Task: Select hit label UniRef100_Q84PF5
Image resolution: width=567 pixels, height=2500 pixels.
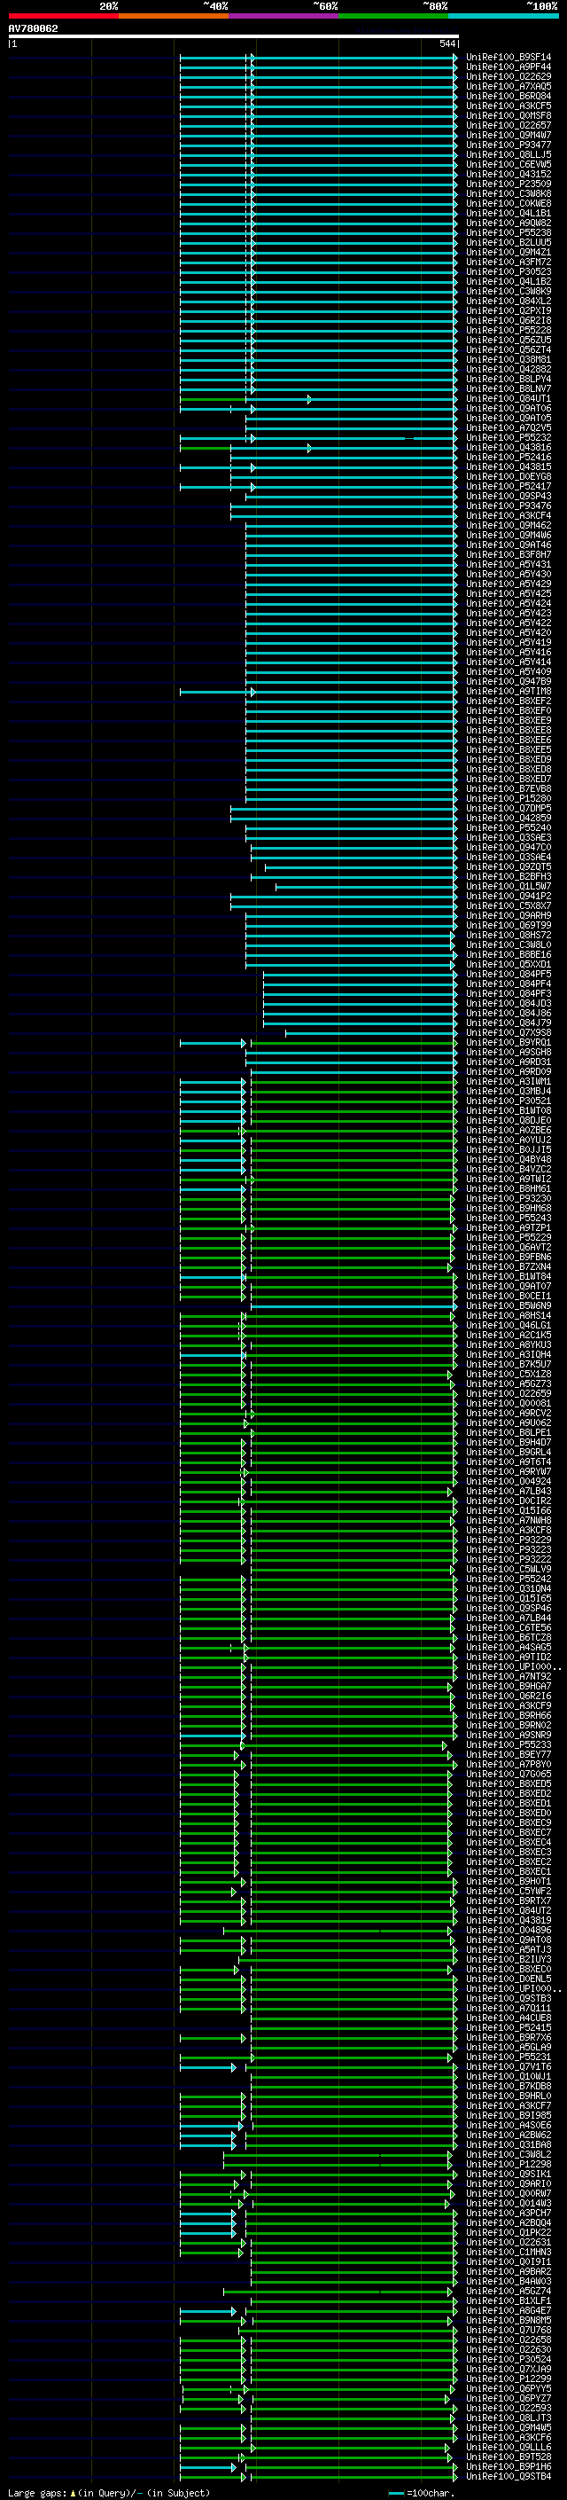Action: 509,975
